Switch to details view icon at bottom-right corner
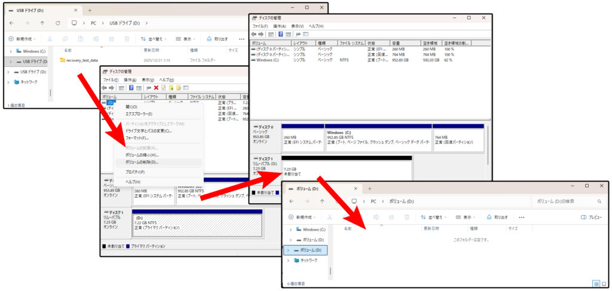Viewport: 612px width, 291px height. [x=596, y=283]
